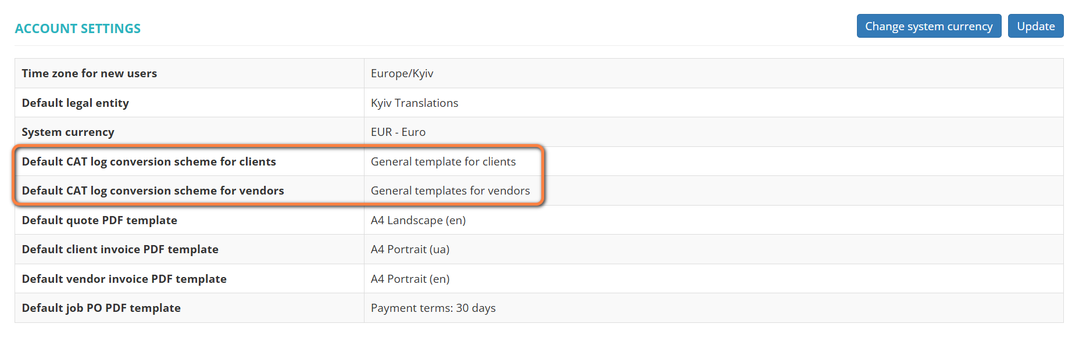
Task: Click the General templates for vendors value
Action: coord(450,190)
